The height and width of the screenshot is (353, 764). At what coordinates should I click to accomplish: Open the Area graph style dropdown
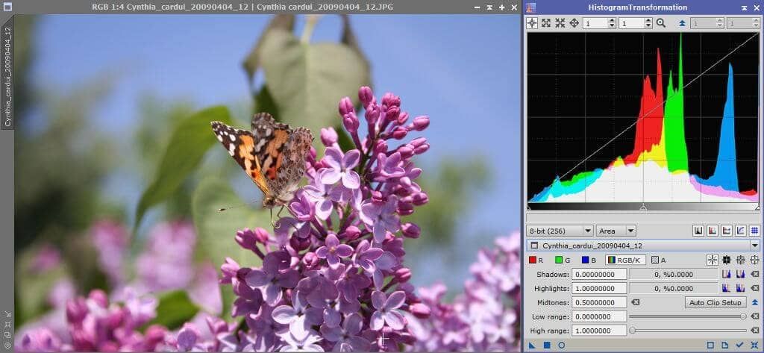tap(616, 231)
